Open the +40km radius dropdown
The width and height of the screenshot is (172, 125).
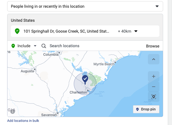(x=128, y=31)
